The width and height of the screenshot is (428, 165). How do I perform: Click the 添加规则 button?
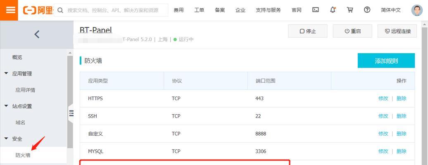pos(386,61)
